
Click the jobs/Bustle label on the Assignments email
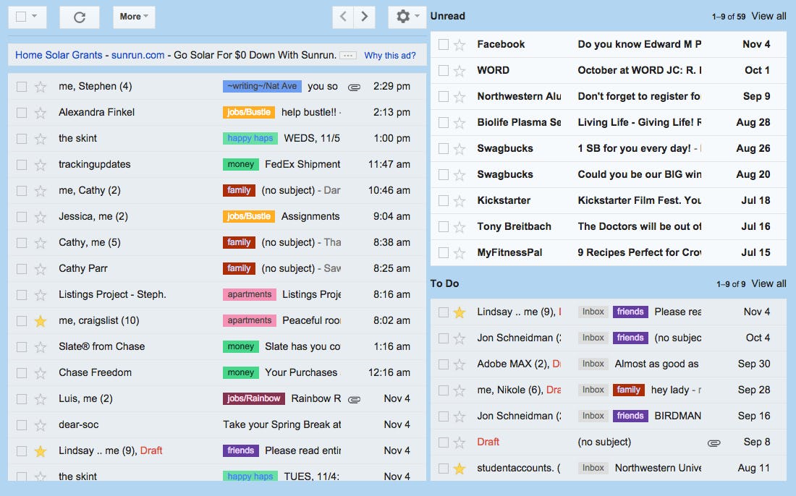tap(248, 216)
